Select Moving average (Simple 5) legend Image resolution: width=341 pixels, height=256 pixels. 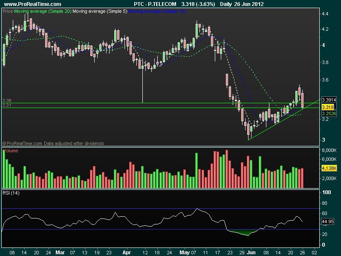click(100, 11)
